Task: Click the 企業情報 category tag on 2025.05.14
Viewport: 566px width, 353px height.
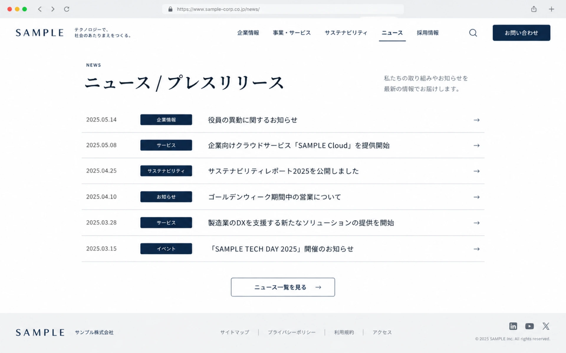Action: (166, 120)
